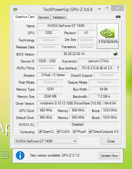Click Default Clock row Boost 1033 MHz field
The image size is (132, 169).
(110, 117)
